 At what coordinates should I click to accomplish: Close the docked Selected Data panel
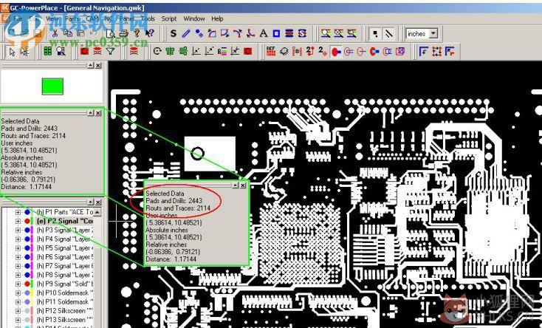pos(98,113)
